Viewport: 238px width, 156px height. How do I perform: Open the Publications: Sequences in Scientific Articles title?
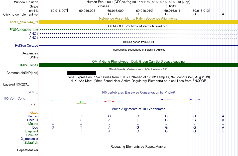(x=138, y=50)
